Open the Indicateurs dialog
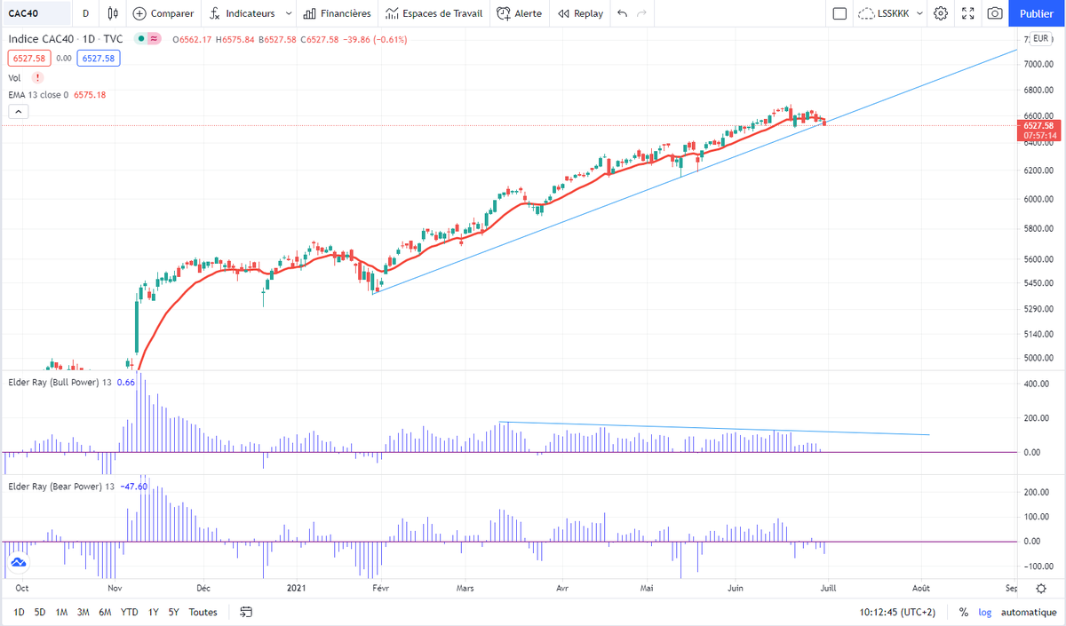The height and width of the screenshot is (626, 1066). (x=241, y=13)
